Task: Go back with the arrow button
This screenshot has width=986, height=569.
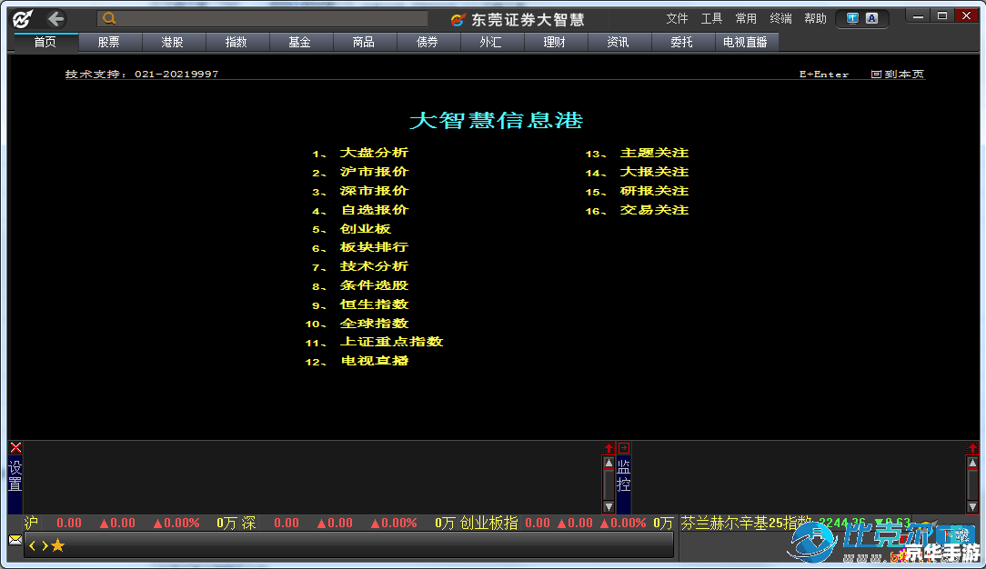Action: (x=56, y=19)
